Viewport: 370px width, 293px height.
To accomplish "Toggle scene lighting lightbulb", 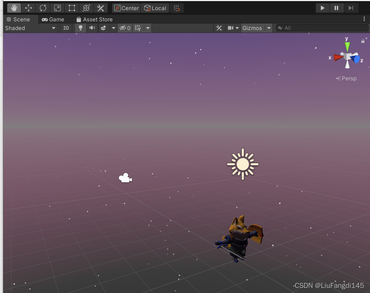I will point(81,28).
